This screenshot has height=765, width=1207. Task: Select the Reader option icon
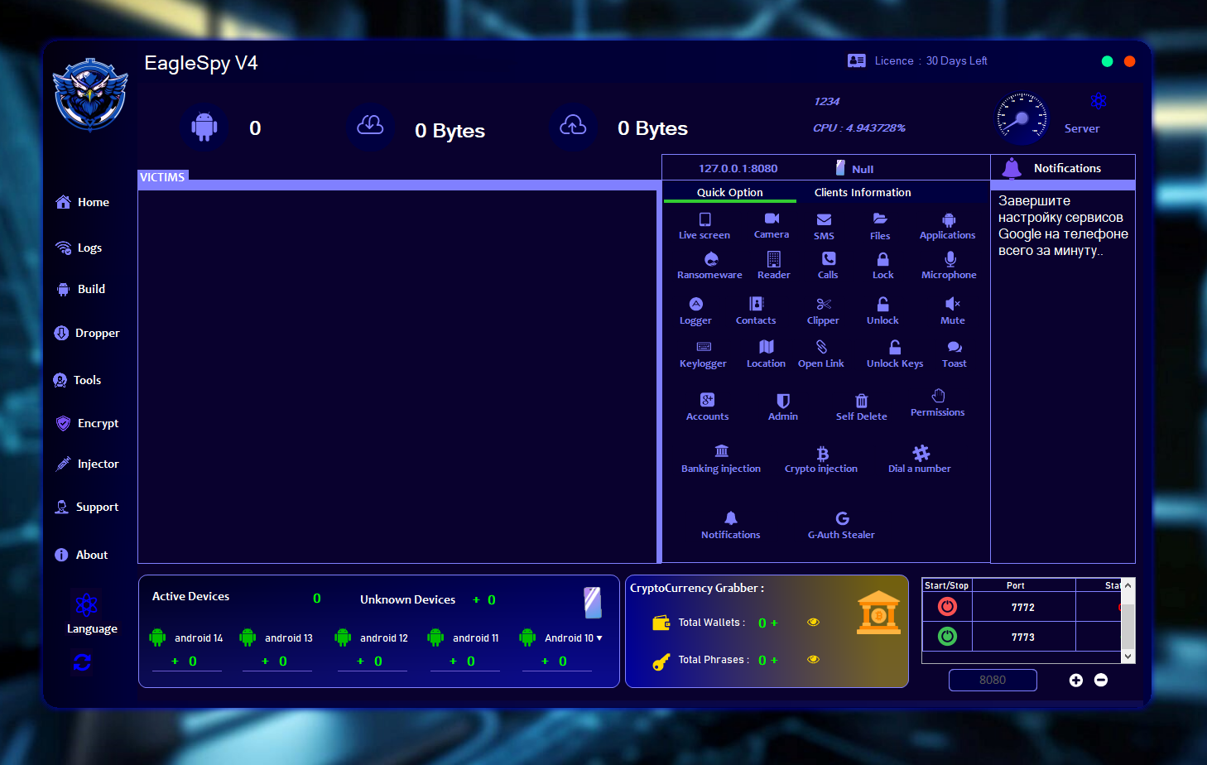pos(774,259)
